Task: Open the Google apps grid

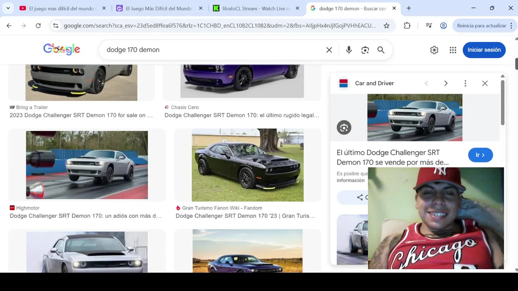Action: [x=453, y=50]
